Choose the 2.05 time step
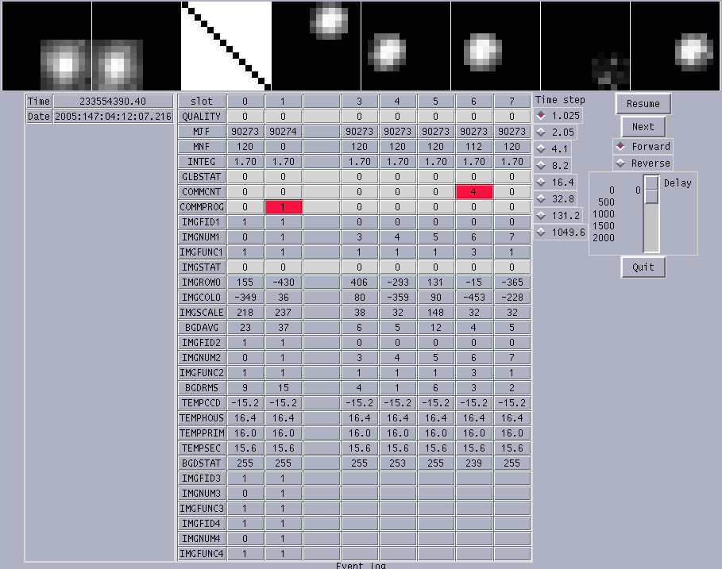The image size is (722, 569). pyautogui.click(x=555, y=132)
